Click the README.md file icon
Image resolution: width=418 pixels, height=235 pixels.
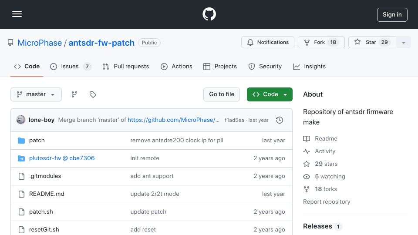click(21, 194)
